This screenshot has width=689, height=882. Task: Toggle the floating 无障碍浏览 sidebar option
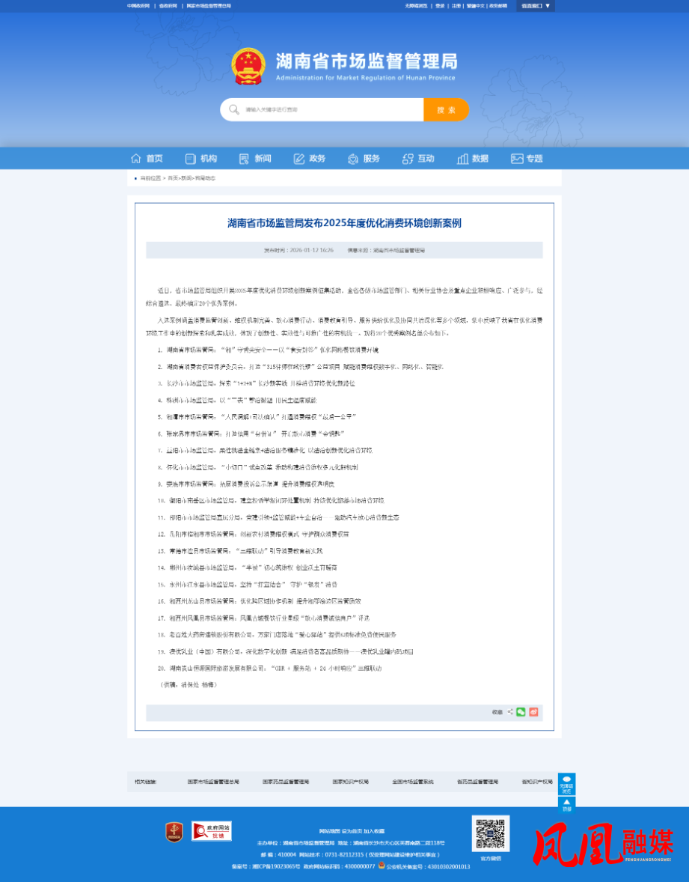coord(566,784)
